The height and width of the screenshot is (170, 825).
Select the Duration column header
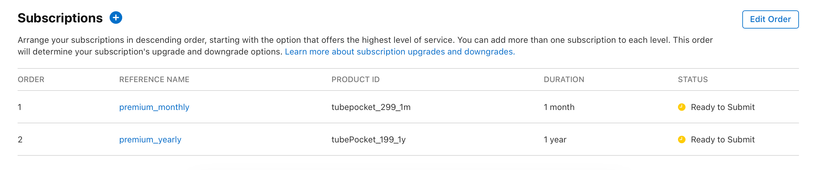pos(564,79)
